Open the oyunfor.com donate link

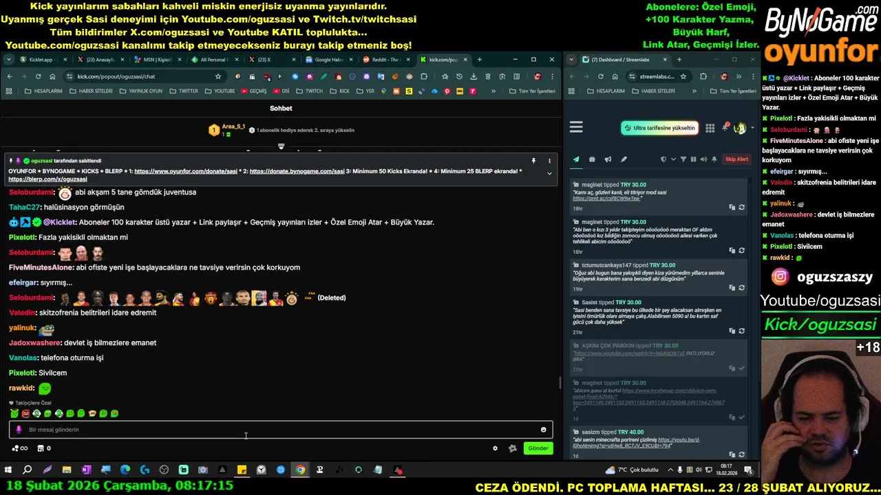(x=186, y=171)
